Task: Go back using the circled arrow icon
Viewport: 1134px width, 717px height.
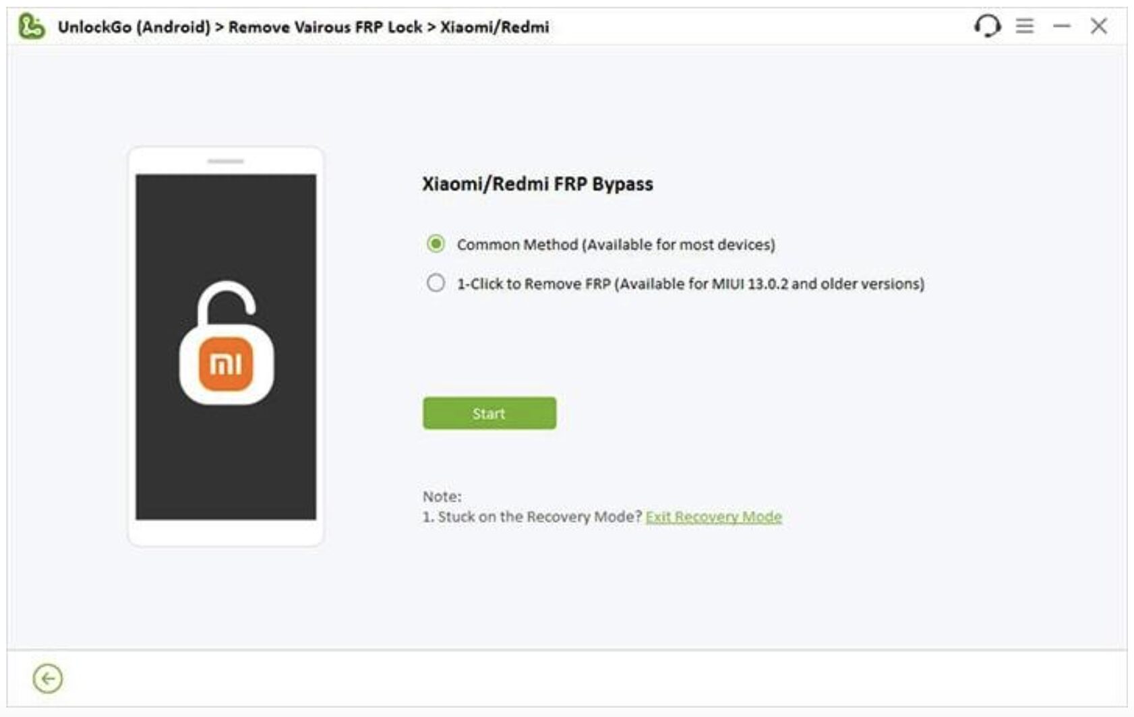Action: [x=48, y=679]
